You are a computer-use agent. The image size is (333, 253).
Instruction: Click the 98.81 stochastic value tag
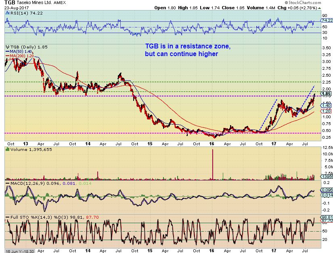point(327,217)
